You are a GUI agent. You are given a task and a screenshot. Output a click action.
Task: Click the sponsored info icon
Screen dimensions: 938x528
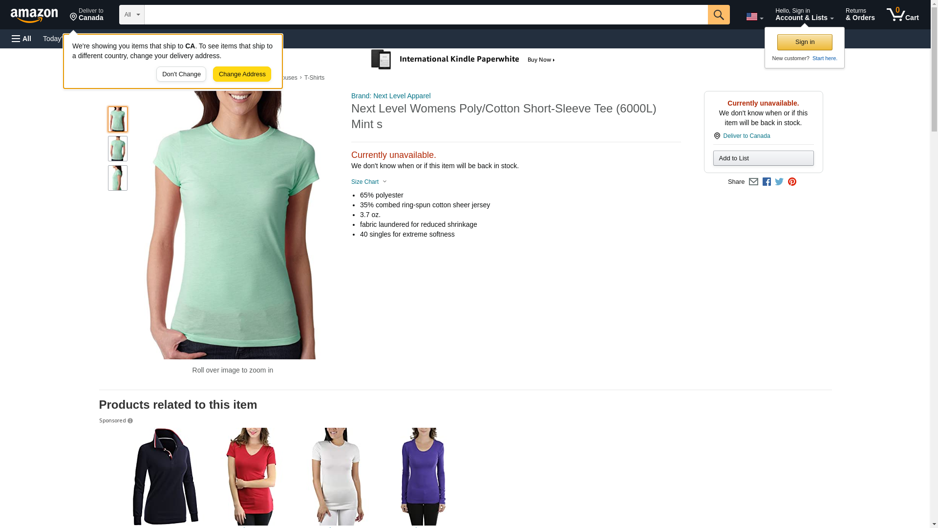pos(130,421)
